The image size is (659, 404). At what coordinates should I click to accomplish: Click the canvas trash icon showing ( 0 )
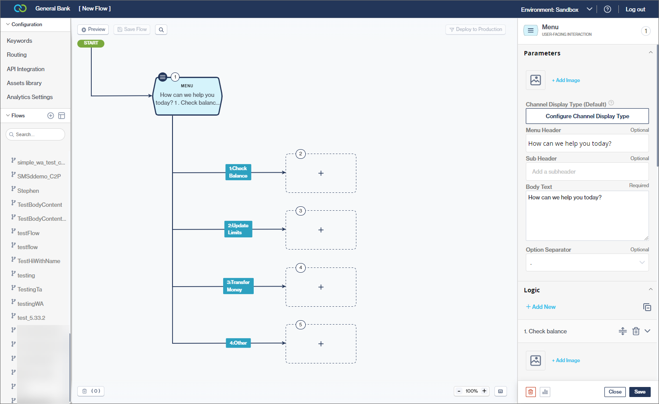tap(90, 391)
